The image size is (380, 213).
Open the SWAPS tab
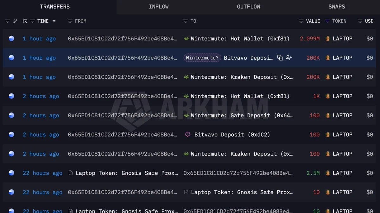tap(337, 7)
